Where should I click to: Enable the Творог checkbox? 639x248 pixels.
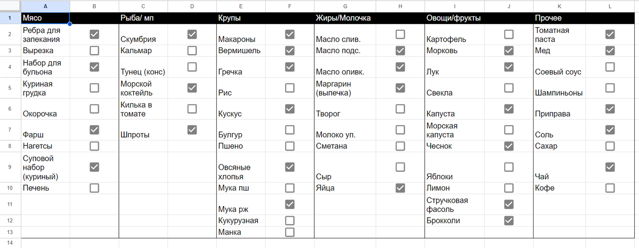coord(400,109)
